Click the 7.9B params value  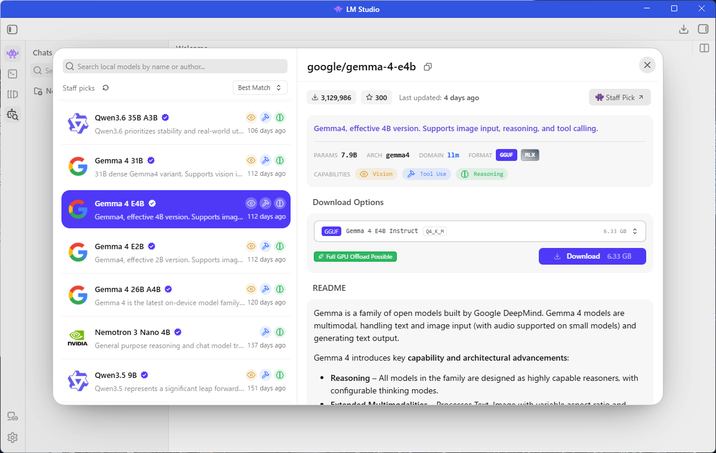349,155
